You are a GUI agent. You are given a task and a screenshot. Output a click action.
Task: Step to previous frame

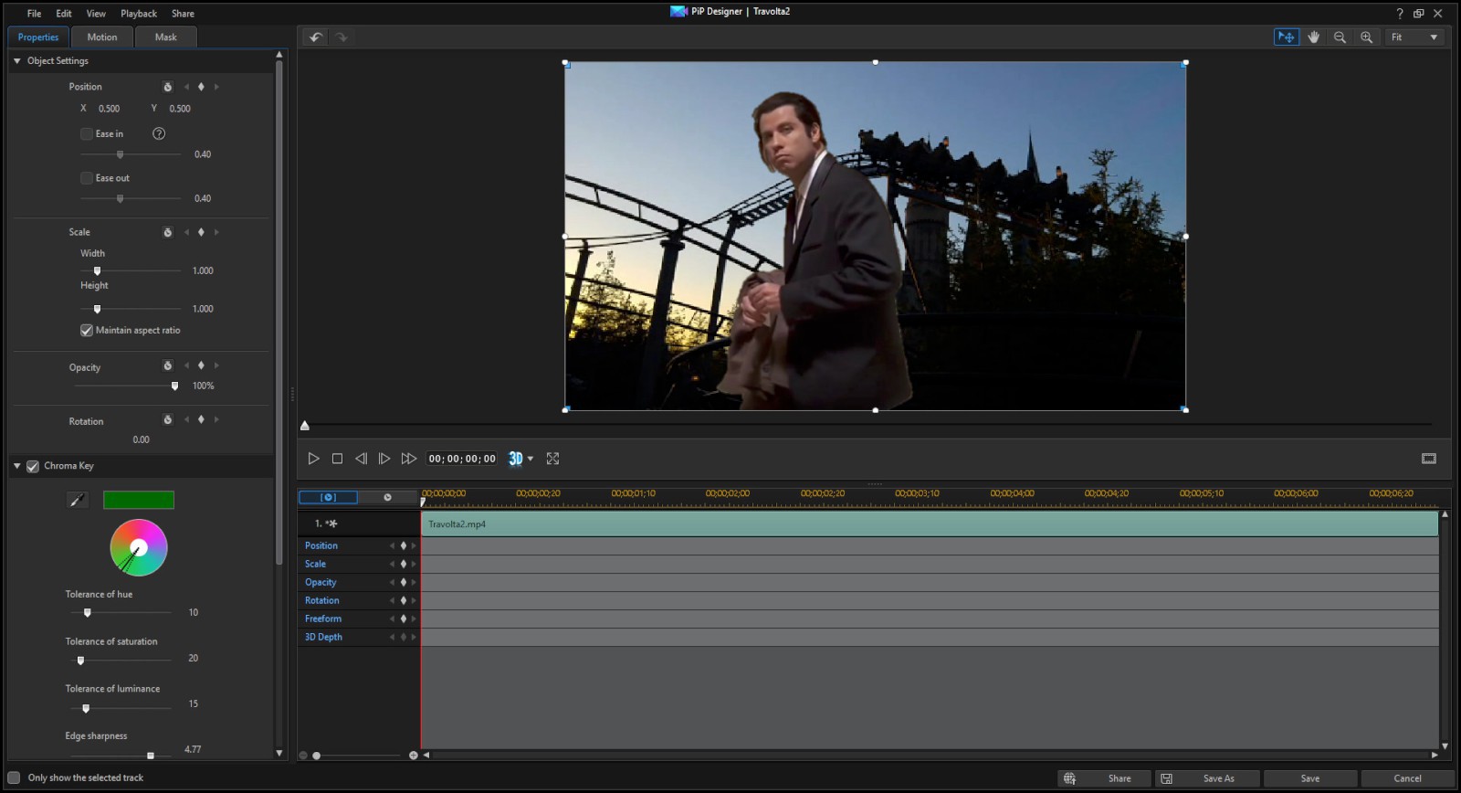tap(361, 459)
